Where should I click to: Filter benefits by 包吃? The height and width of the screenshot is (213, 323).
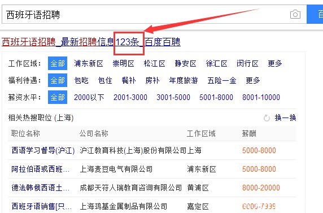81,80
